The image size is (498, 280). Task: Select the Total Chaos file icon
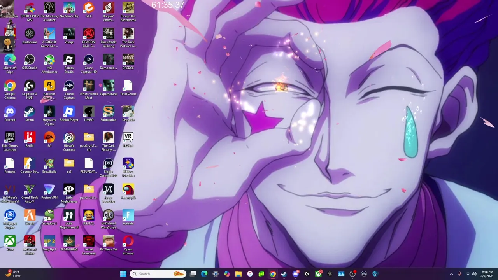coord(128,88)
